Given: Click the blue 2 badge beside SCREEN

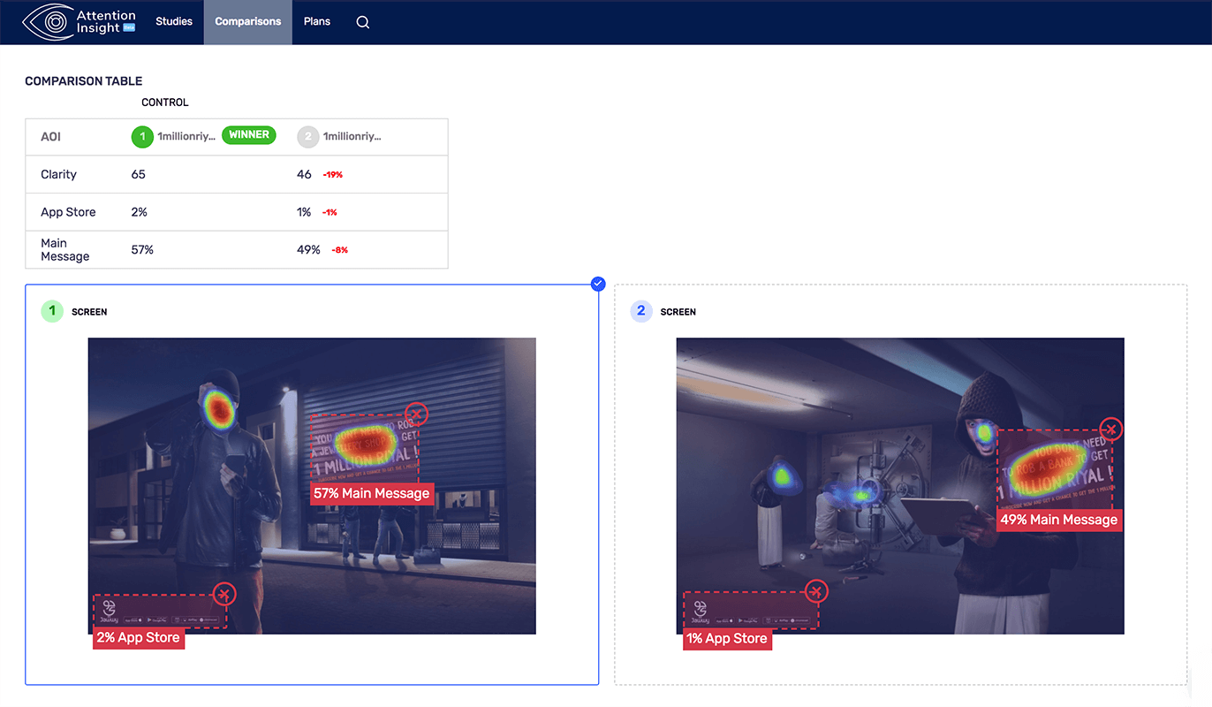Looking at the screenshot, I should click(x=641, y=311).
